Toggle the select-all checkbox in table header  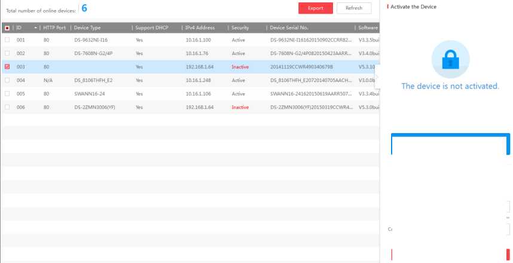point(7,28)
